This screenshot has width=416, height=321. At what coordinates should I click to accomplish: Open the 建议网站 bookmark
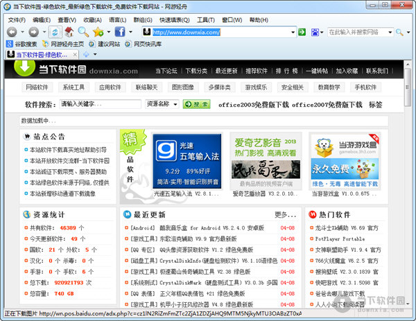pos(105,44)
